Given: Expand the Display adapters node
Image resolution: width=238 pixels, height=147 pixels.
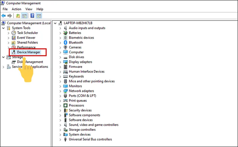Looking at the screenshot, I should [x=60, y=62].
